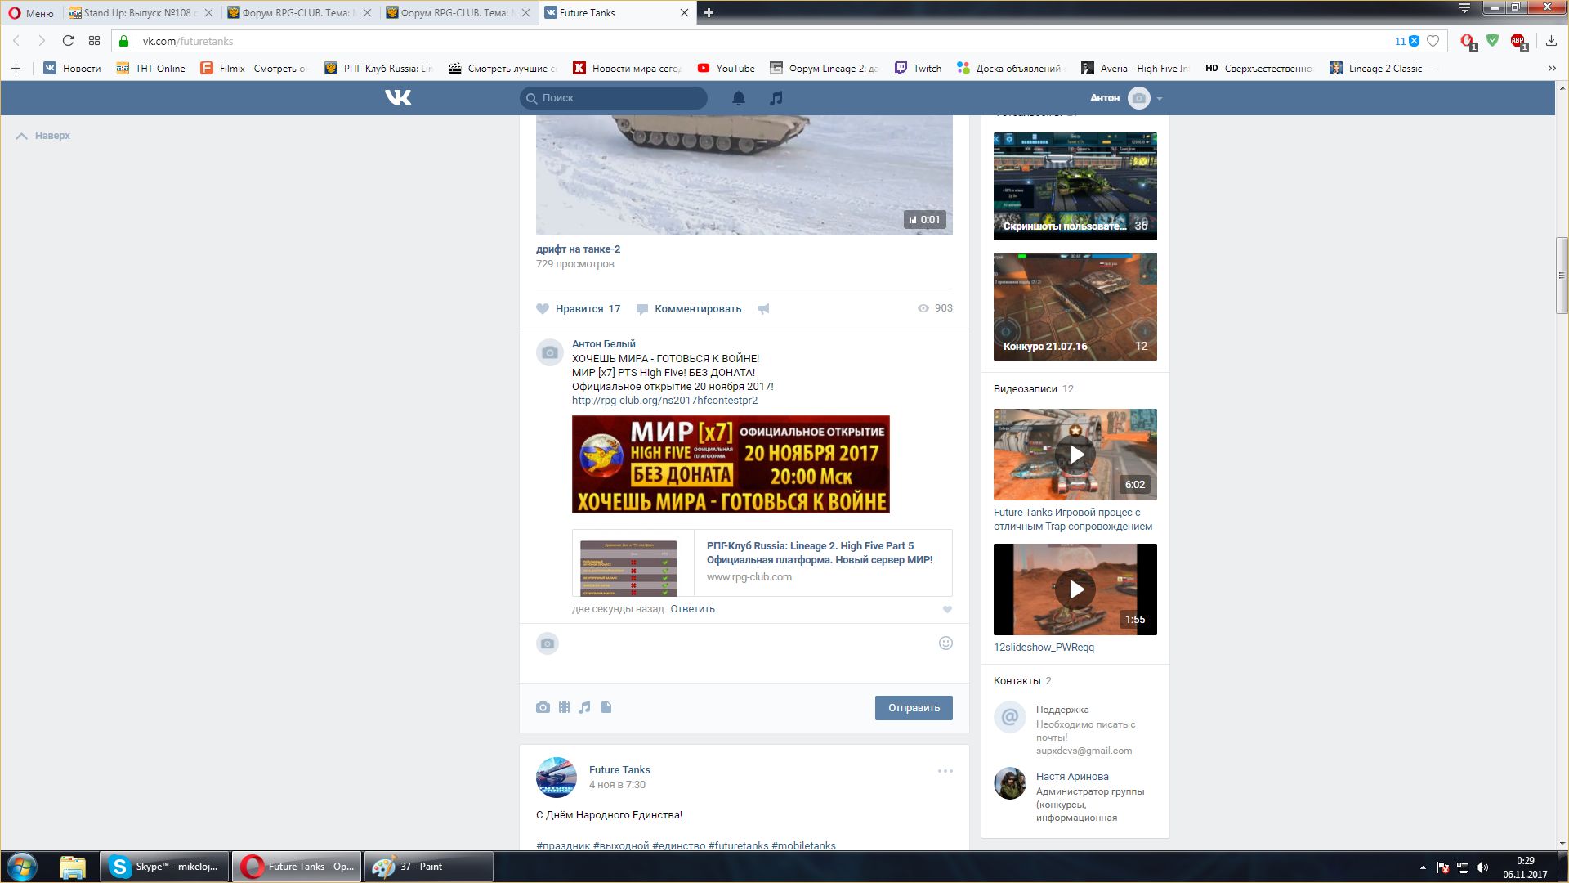Play the 1:55 12slideshow video
The image size is (1569, 883).
(x=1075, y=589)
